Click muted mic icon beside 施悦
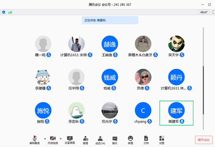 click(47, 121)
